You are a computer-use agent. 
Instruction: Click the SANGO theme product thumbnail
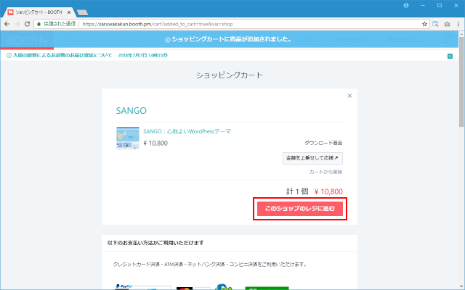(x=128, y=138)
